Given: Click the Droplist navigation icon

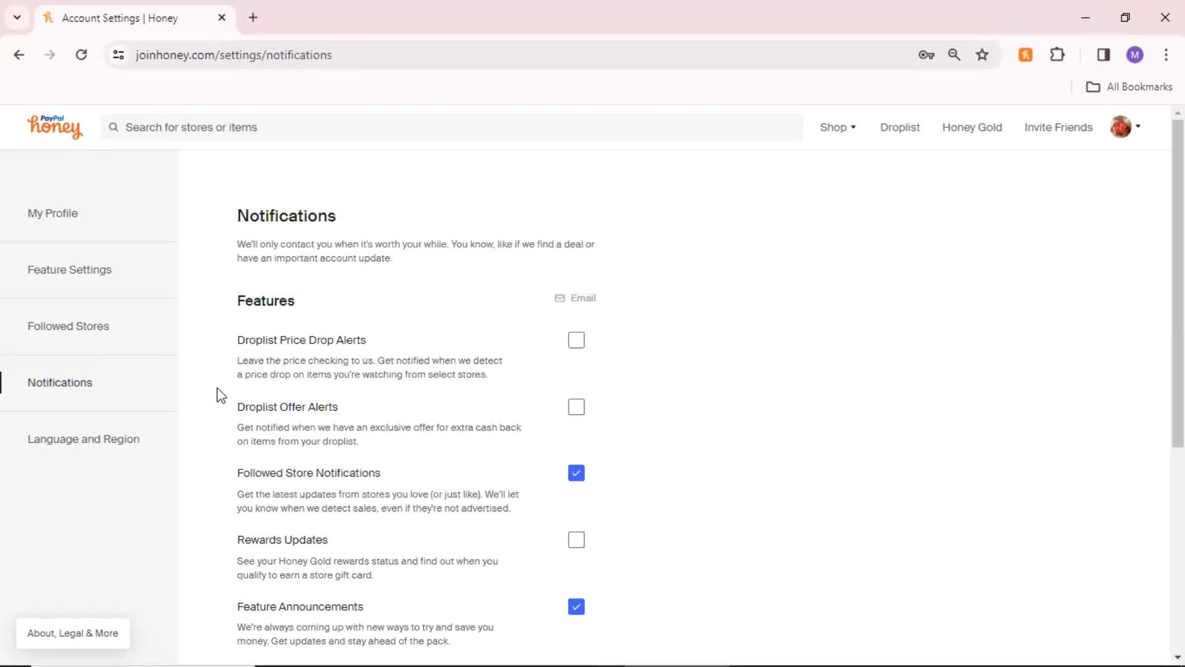Looking at the screenshot, I should (x=900, y=127).
